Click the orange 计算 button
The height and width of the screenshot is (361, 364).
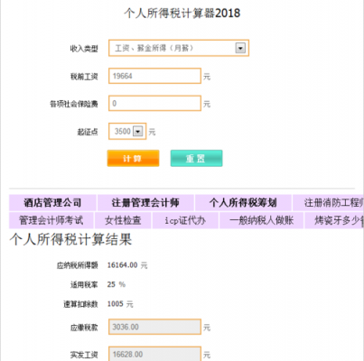(133, 158)
